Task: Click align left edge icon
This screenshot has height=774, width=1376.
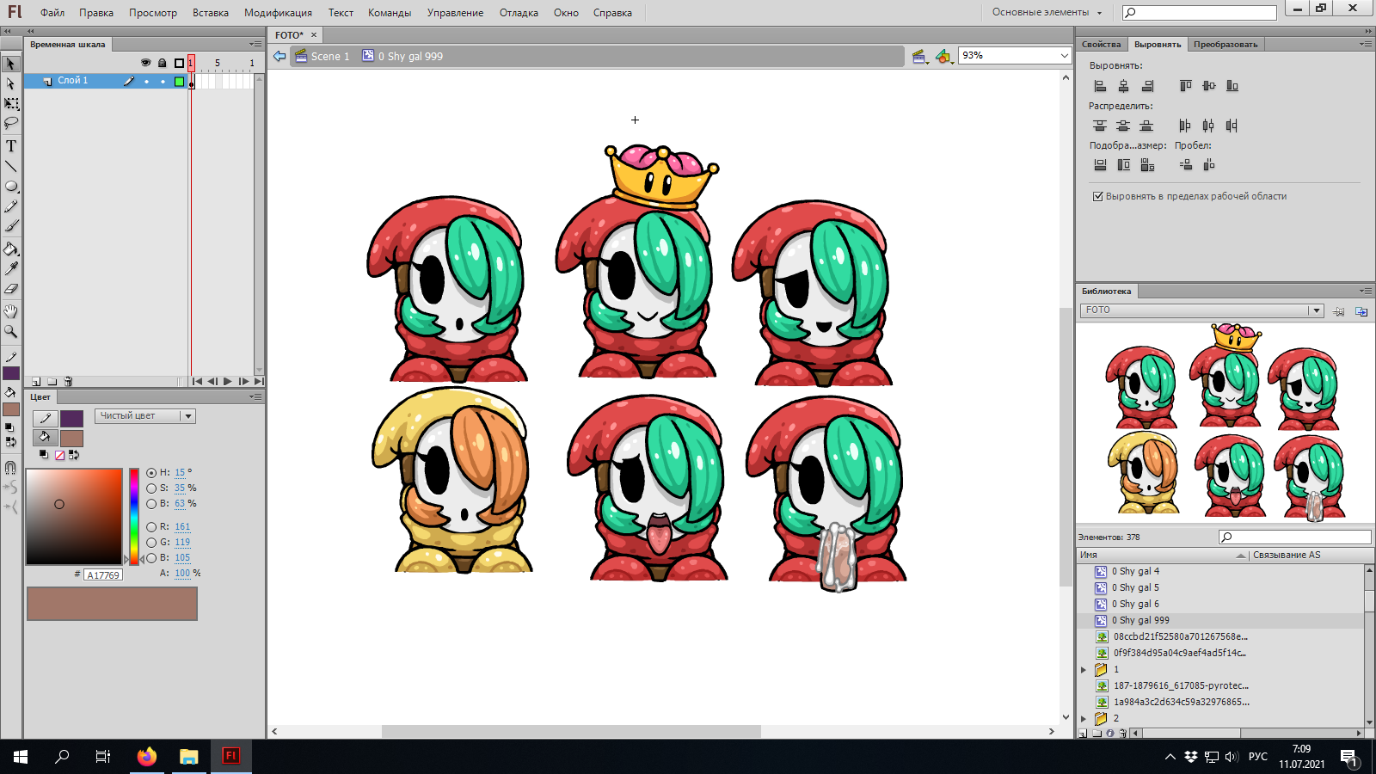Action: (x=1100, y=86)
